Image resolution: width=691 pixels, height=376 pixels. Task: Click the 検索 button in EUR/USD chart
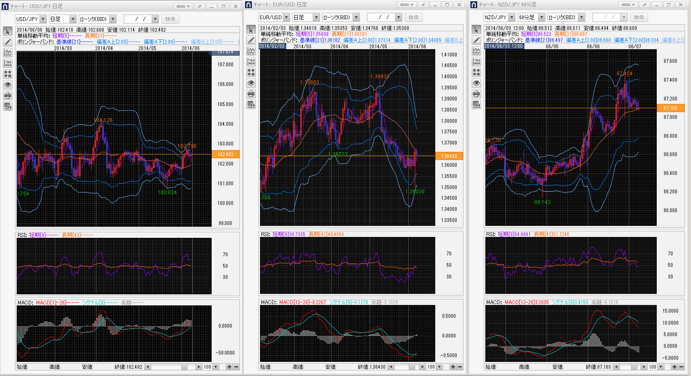coord(413,18)
